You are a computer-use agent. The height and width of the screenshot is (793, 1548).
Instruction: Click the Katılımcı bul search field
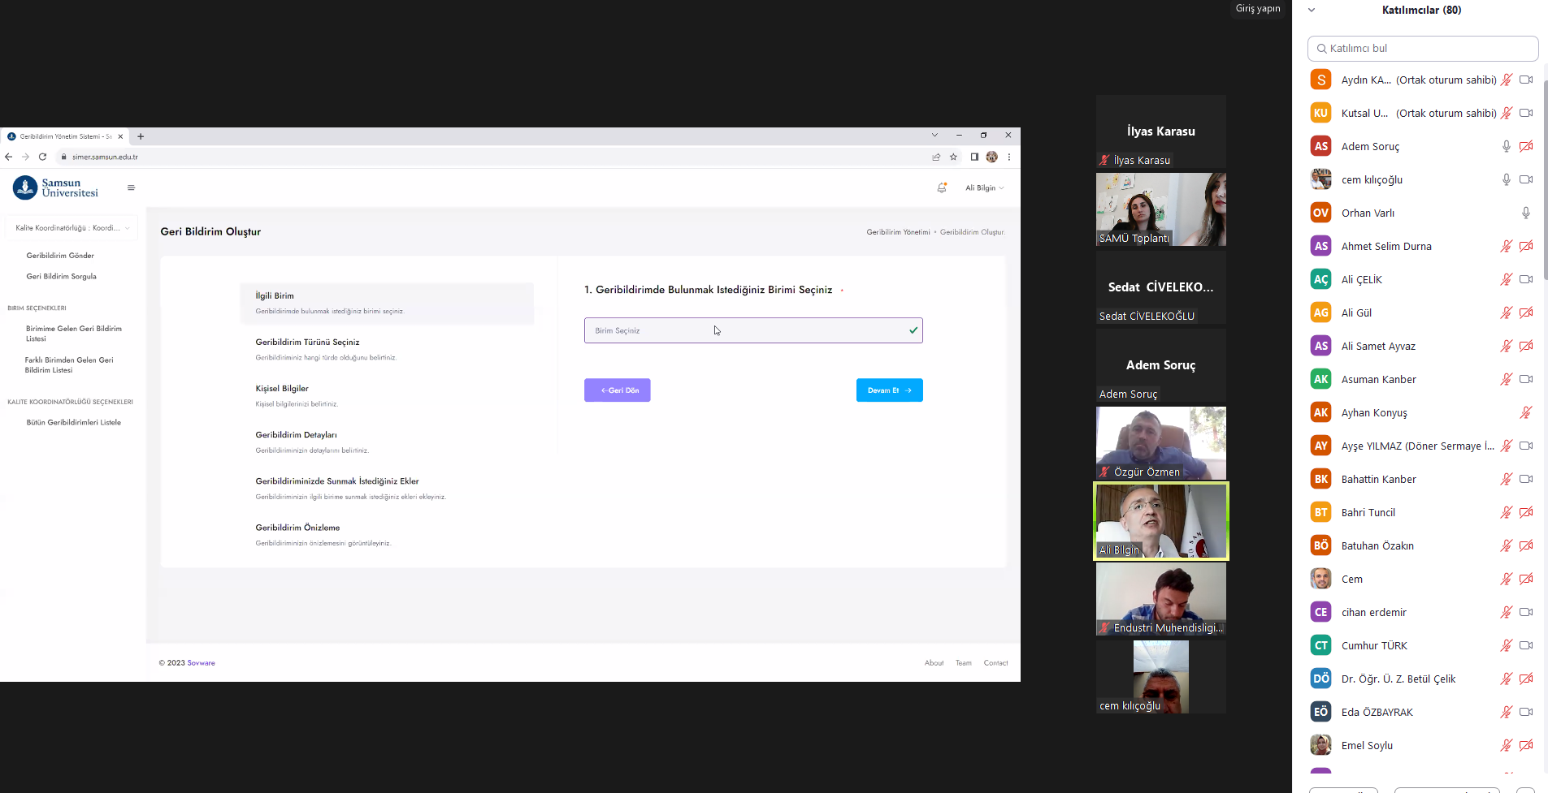tap(1423, 49)
